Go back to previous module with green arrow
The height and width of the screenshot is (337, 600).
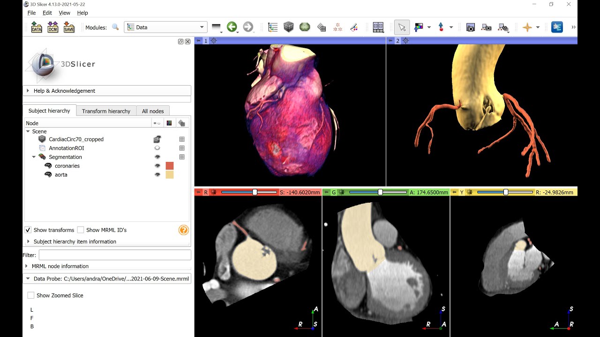[232, 27]
